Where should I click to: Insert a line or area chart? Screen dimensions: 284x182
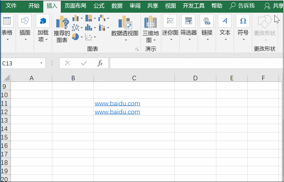pos(75,27)
